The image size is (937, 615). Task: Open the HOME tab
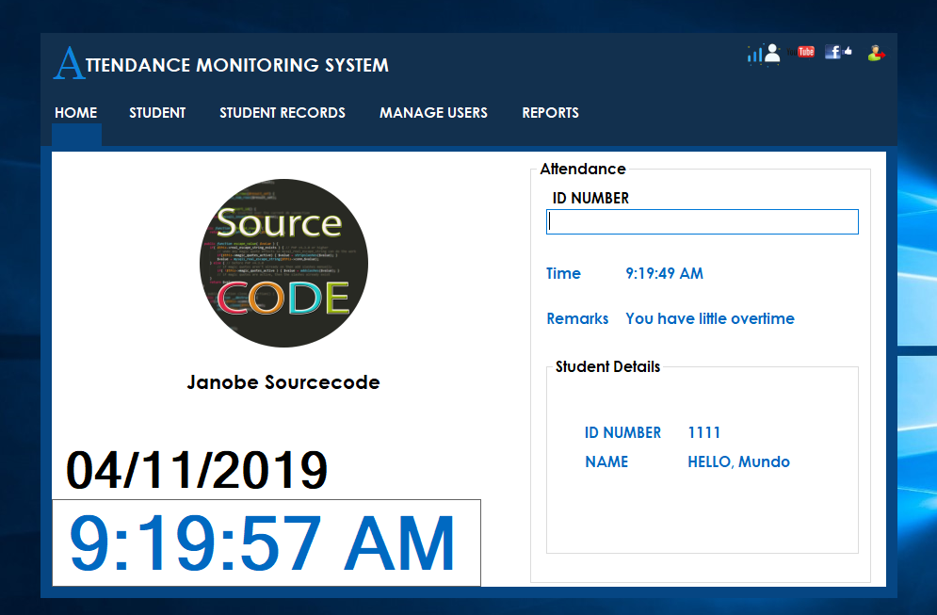pyautogui.click(x=76, y=113)
